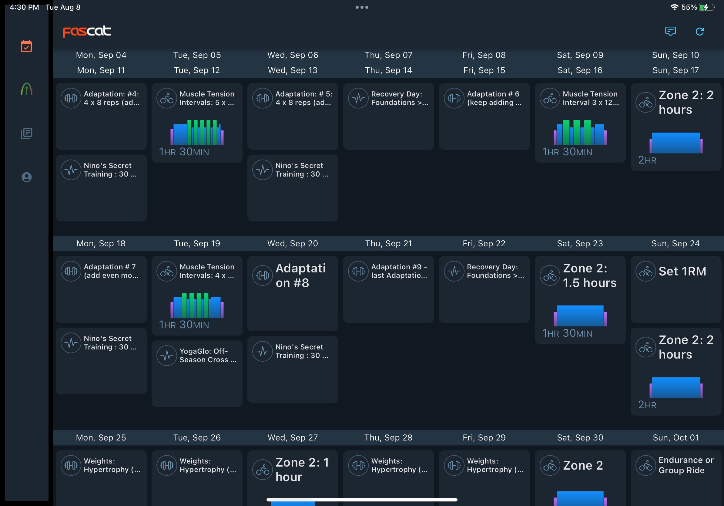The width and height of the screenshot is (724, 506).
Task: Tap dumbbell icon of Adaptation # 5 workout
Action: click(263, 98)
